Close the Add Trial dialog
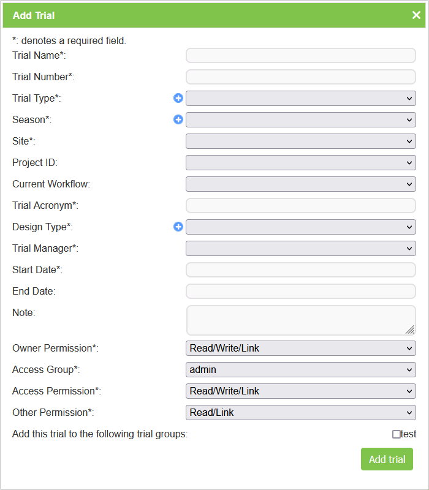The height and width of the screenshot is (490, 429). tap(416, 15)
